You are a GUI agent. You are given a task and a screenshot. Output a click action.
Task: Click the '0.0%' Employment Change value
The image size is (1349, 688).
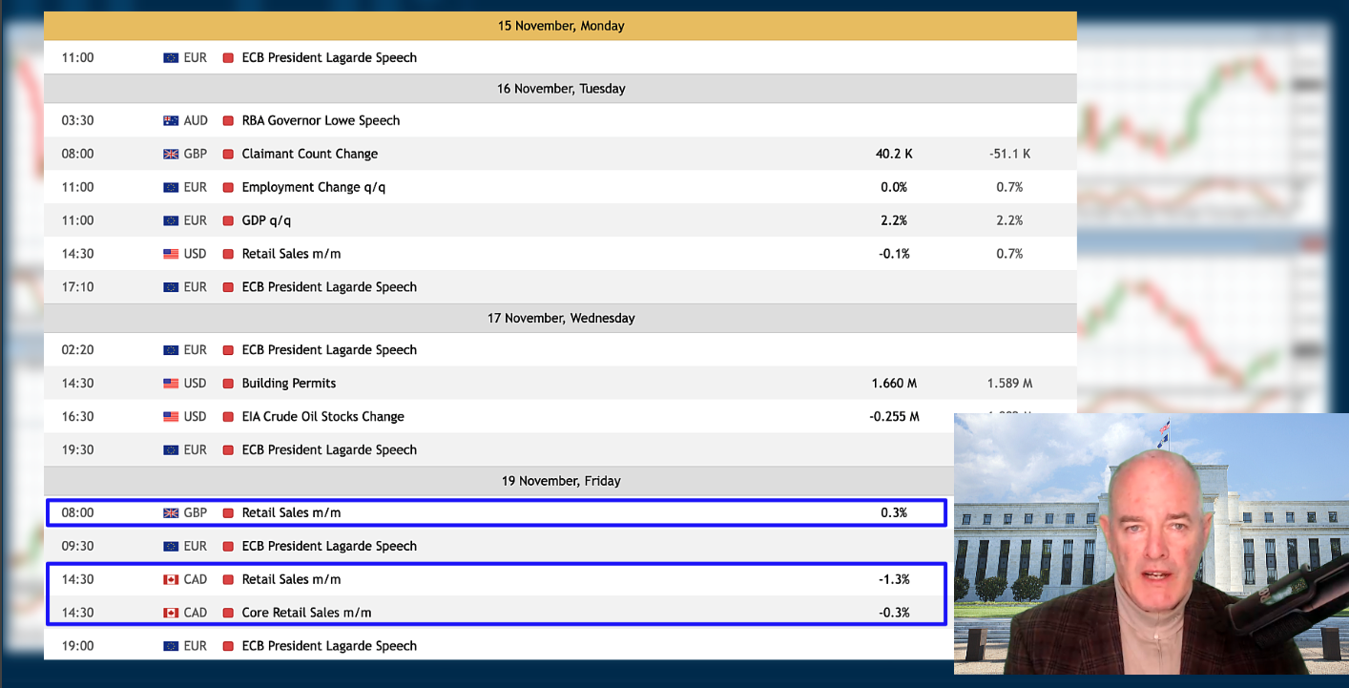(x=894, y=187)
